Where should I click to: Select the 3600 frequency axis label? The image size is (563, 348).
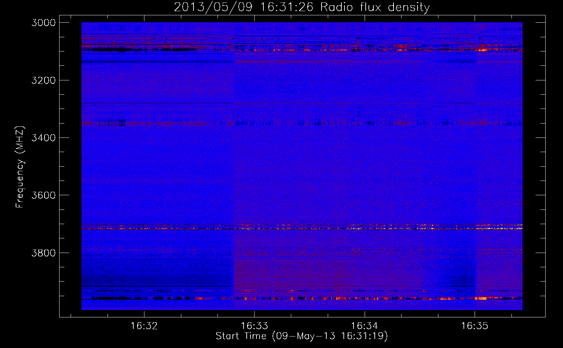point(43,195)
